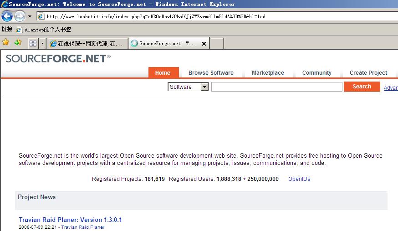Go to the Home navigation tab
Viewport: 398px width, 231px height.
tap(163, 72)
